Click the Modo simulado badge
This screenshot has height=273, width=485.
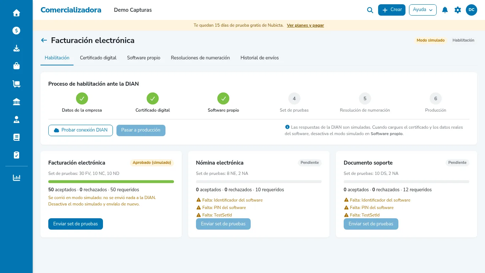point(431,41)
